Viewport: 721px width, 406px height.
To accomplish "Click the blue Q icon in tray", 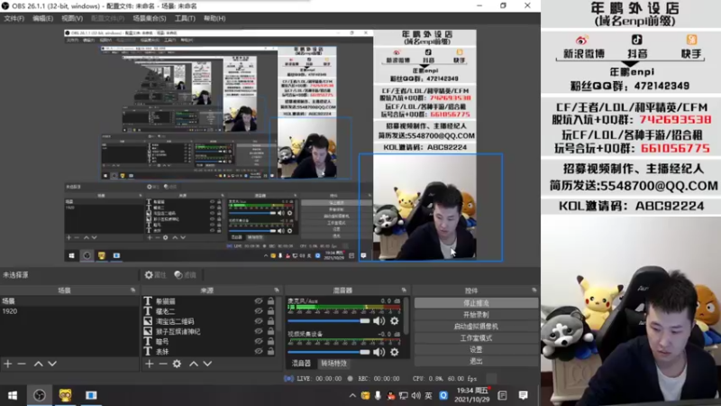I will pos(443,395).
